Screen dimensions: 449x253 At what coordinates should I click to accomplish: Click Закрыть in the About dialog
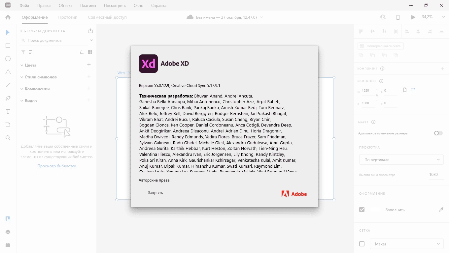(x=155, y=193)
